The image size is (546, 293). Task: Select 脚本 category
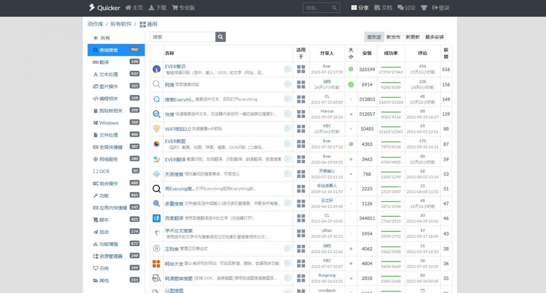116,220
